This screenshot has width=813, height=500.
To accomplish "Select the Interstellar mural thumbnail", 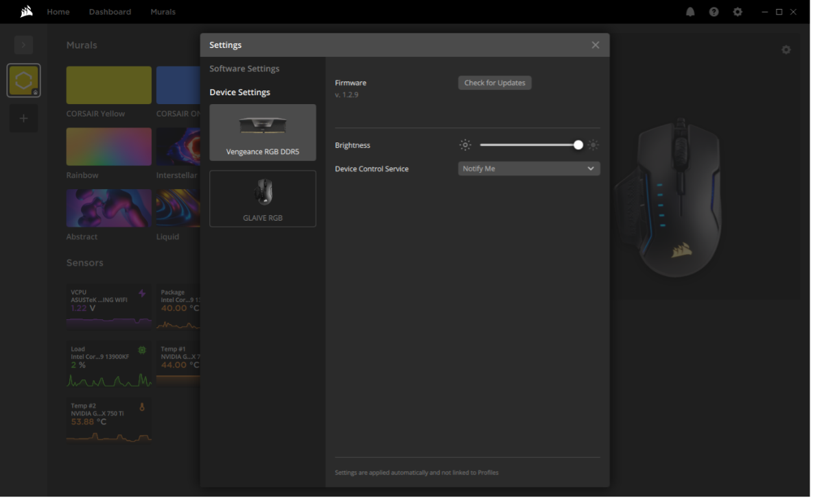I will [x=179, y=147].
